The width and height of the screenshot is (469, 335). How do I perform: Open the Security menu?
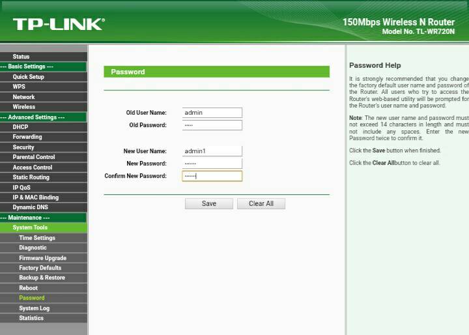coord(44,147)
